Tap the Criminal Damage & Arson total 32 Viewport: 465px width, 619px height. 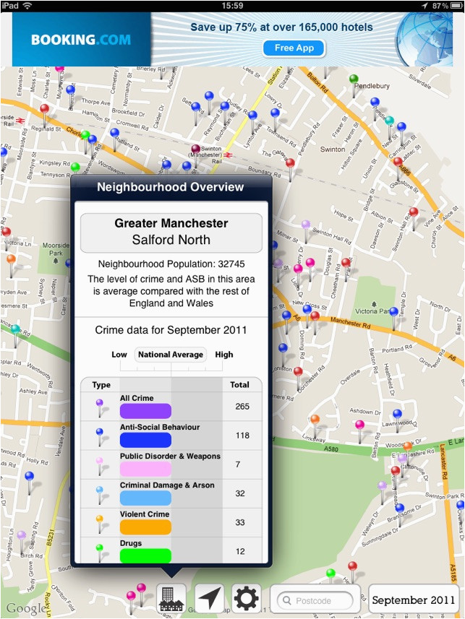coord(240,493)
